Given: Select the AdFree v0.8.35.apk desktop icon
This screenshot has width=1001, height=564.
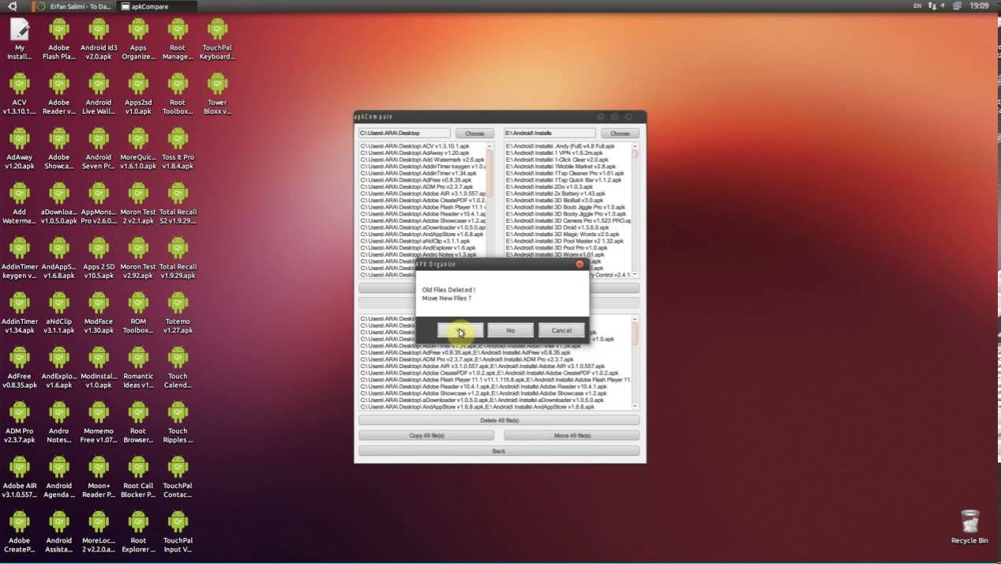Looking at the screenshot, I should coord(20,368).
